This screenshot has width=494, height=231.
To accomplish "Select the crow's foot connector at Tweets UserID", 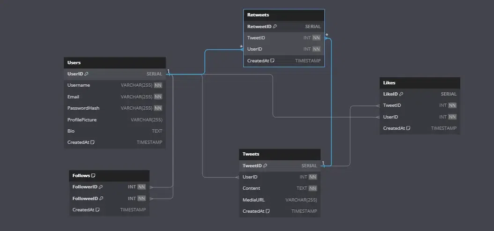I will tap(237, 178).
